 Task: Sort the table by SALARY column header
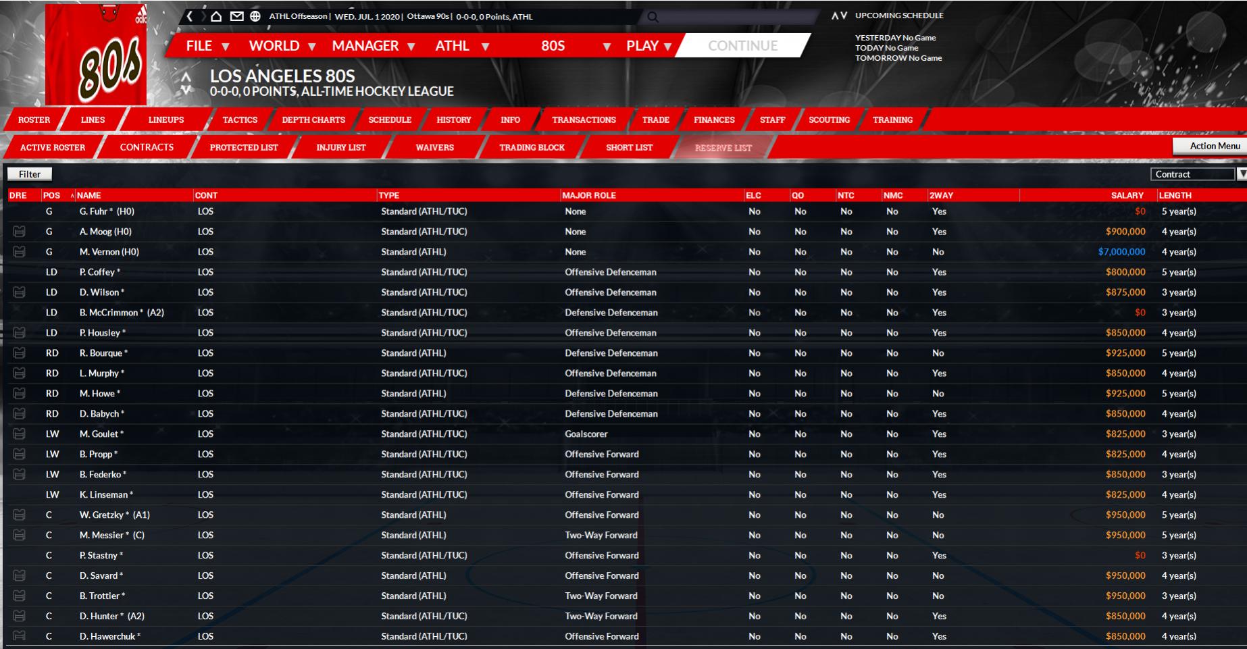point(1127,195)
